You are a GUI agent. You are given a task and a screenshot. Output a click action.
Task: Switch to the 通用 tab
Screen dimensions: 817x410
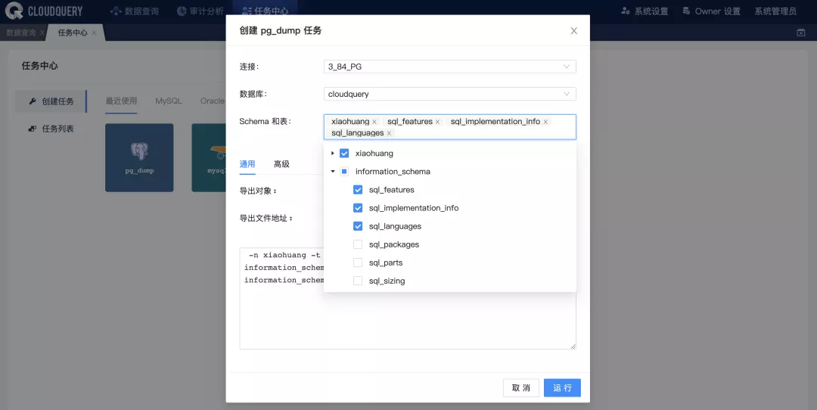[x=247, y=164]
